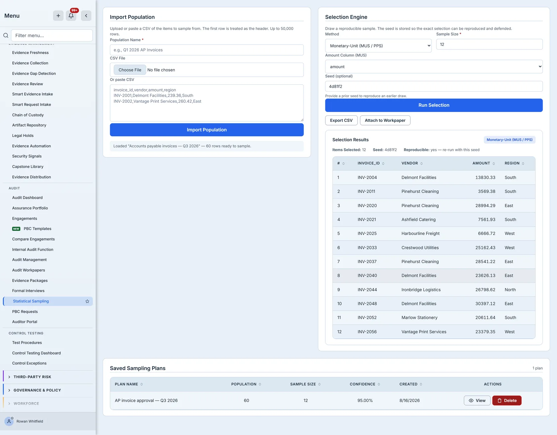Click the plus icon beside Menu
557x435 pixels.
coord(58,16)
